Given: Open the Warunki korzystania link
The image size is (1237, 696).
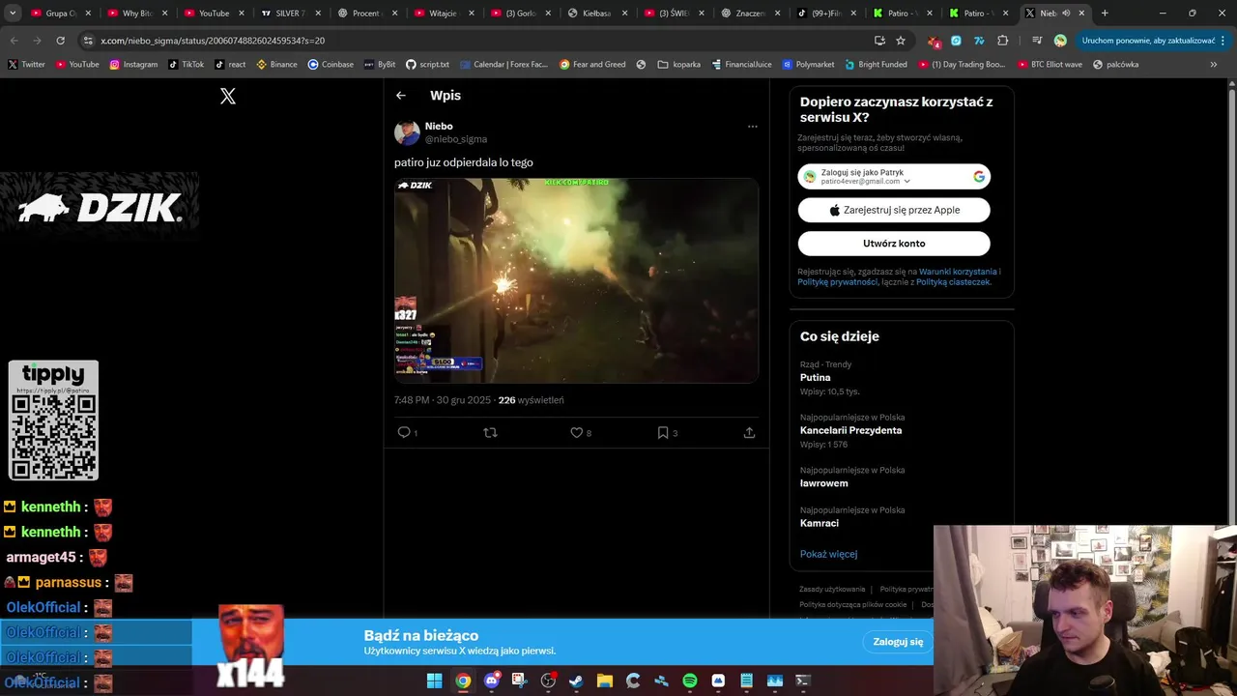Looking at the screenshot, I should click(958, 272).
